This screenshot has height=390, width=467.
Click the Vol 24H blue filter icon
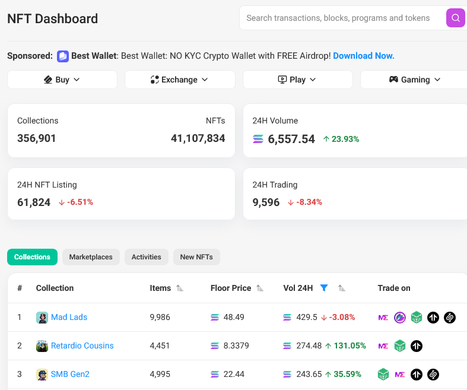point(324,288)
